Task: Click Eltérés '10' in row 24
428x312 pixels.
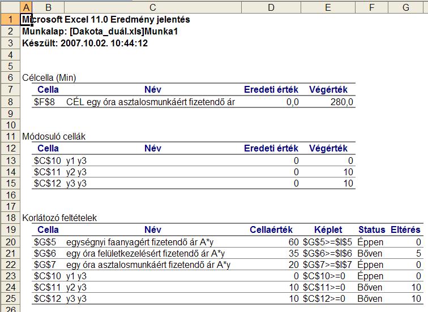Action: (x=416, y=288)
